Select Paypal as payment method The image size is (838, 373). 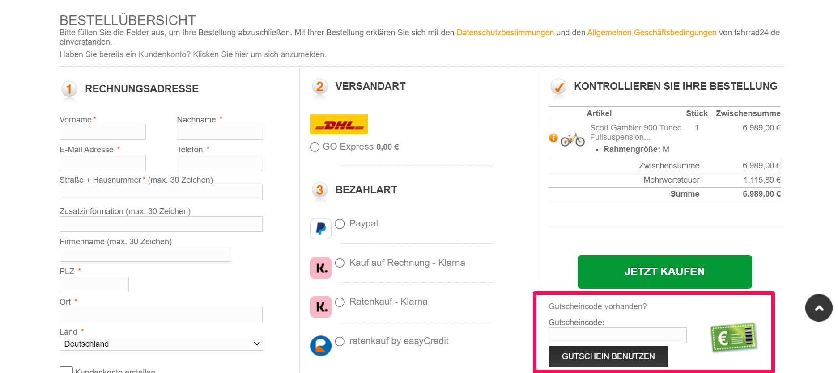[340, 224]
